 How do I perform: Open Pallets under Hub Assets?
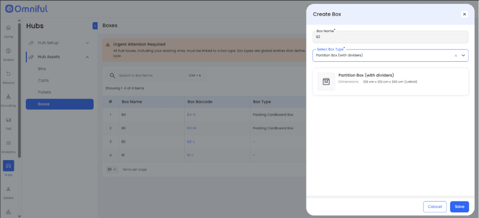(x=44, y=92)
